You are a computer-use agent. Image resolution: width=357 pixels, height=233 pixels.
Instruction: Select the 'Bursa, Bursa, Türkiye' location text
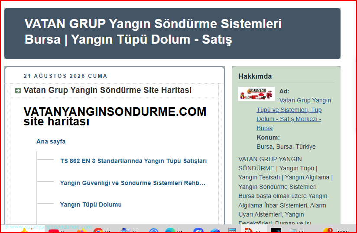(x=286, y=147)
